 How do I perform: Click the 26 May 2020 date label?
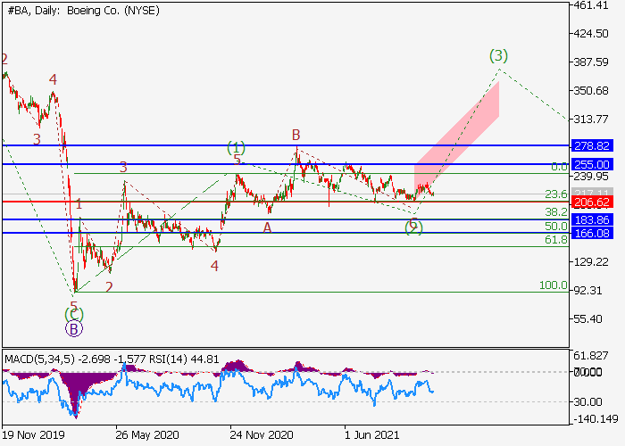click(147, 434)
